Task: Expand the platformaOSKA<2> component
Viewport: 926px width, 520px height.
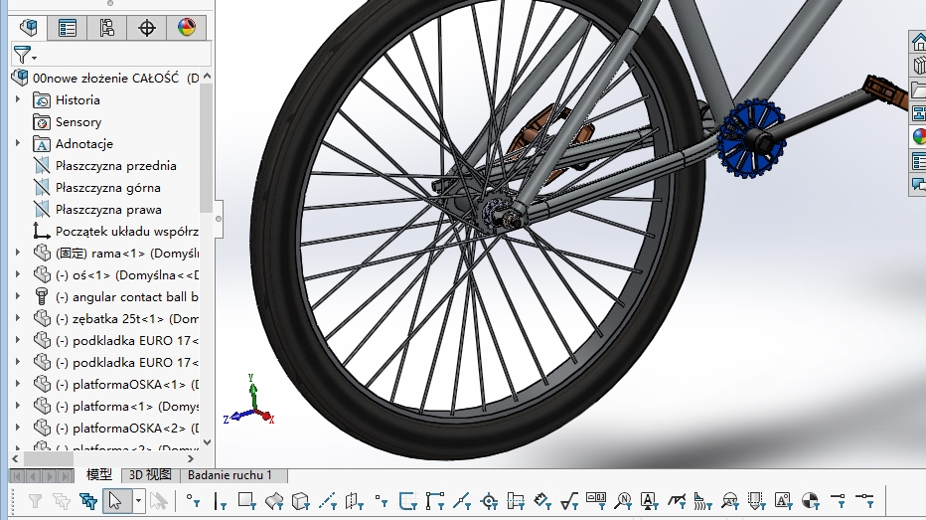Action: click(x=18, y=428)
